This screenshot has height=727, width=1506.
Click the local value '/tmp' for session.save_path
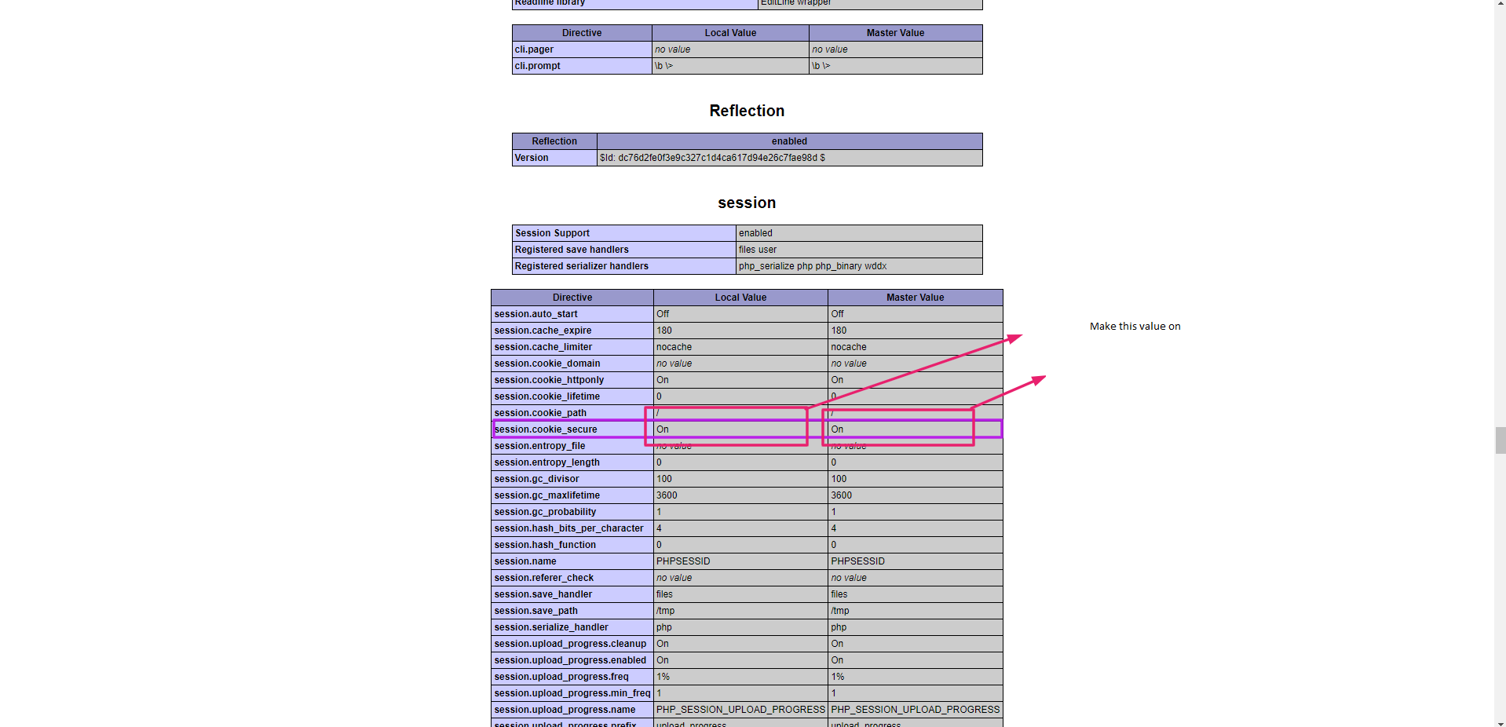[x=666, y=611]
